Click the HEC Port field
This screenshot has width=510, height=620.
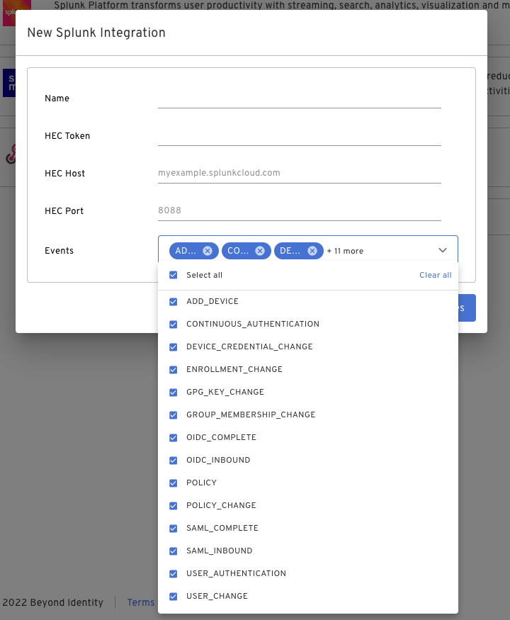(x=299, y=210)
